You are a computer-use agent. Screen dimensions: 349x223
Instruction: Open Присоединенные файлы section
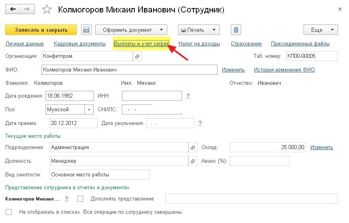click(x=300, y=44)
